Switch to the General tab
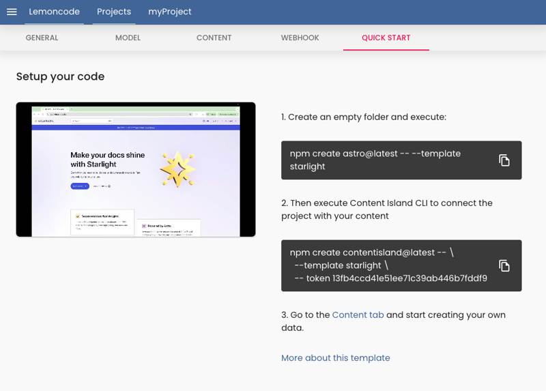Image resolution: width=546 pixels, height=391 pixels. 42,38
